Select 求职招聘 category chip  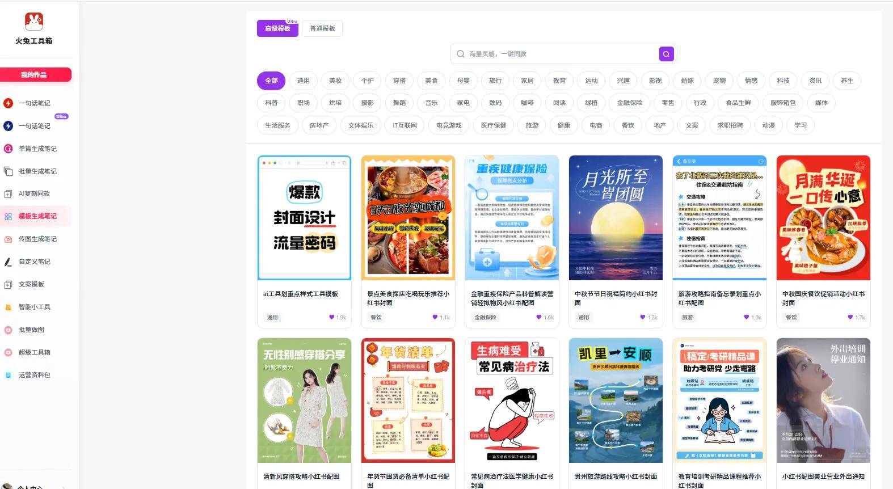[730, 125]
